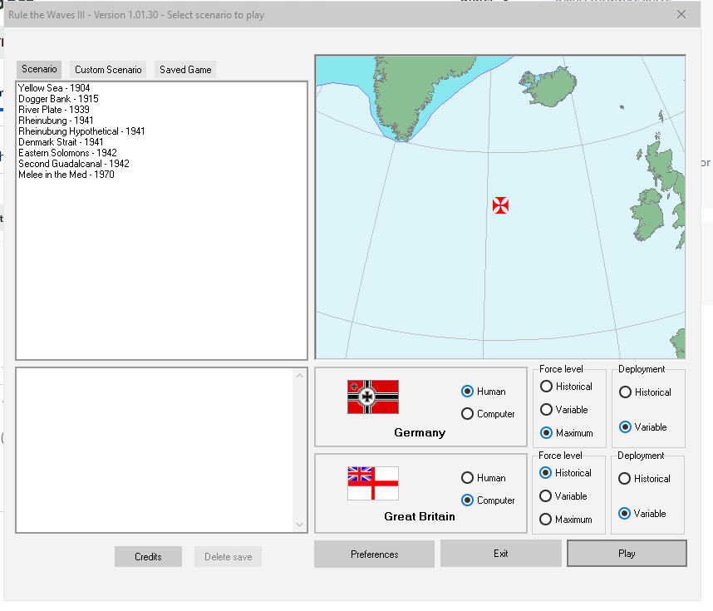Click description box scroll down arrow
The image size is (713, 611).
point(299,525)
